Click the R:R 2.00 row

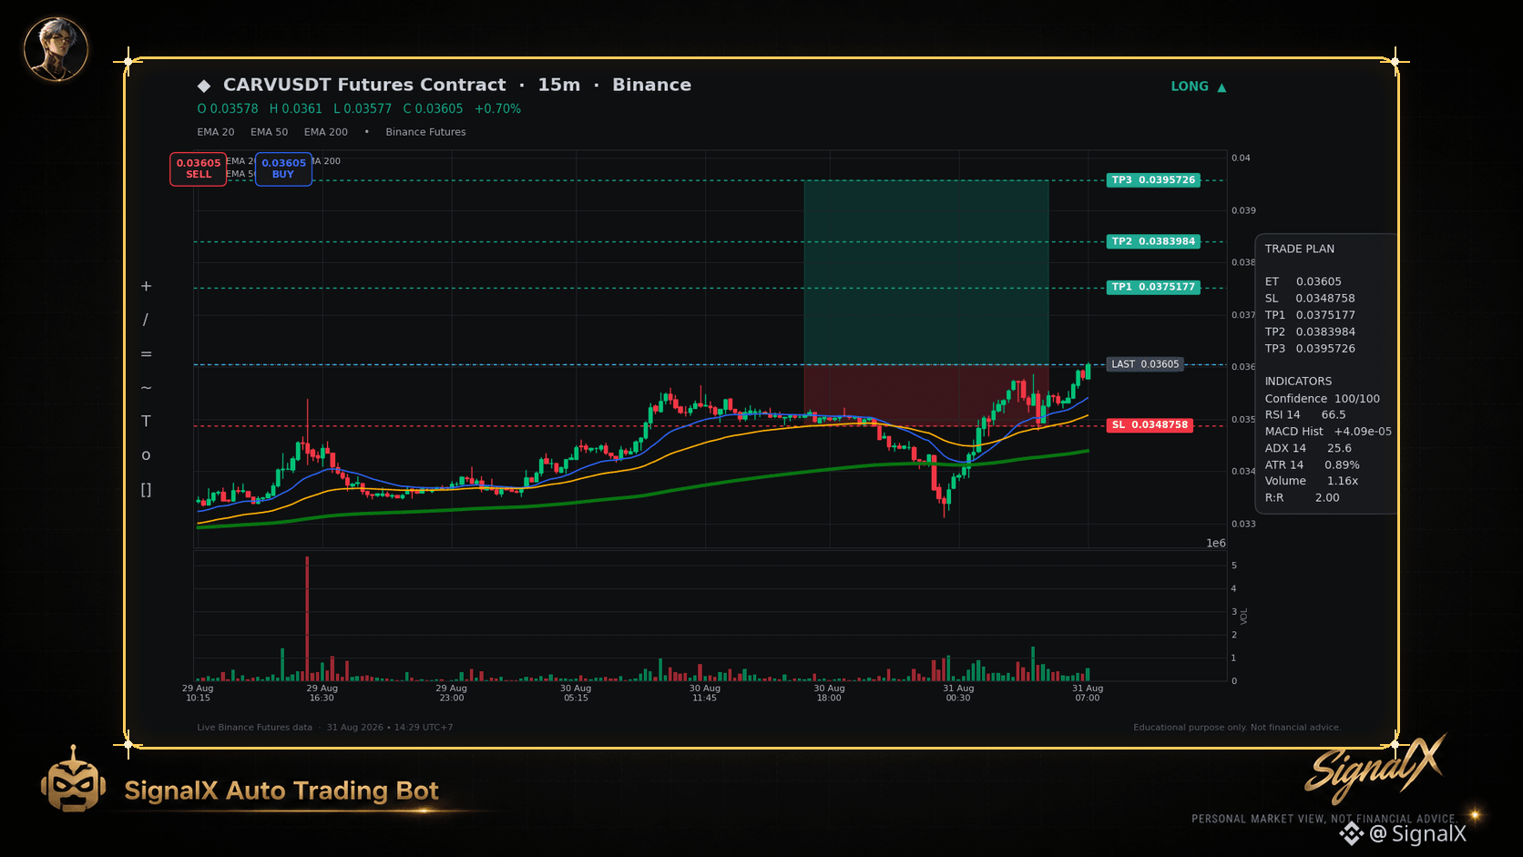pyautogui.click(x=1303, y=498)
